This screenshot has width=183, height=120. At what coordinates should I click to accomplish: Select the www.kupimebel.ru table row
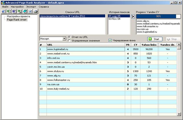pos(108,49)
